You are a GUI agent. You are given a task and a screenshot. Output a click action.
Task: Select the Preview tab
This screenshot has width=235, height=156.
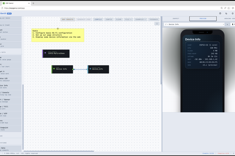[203, 18]
